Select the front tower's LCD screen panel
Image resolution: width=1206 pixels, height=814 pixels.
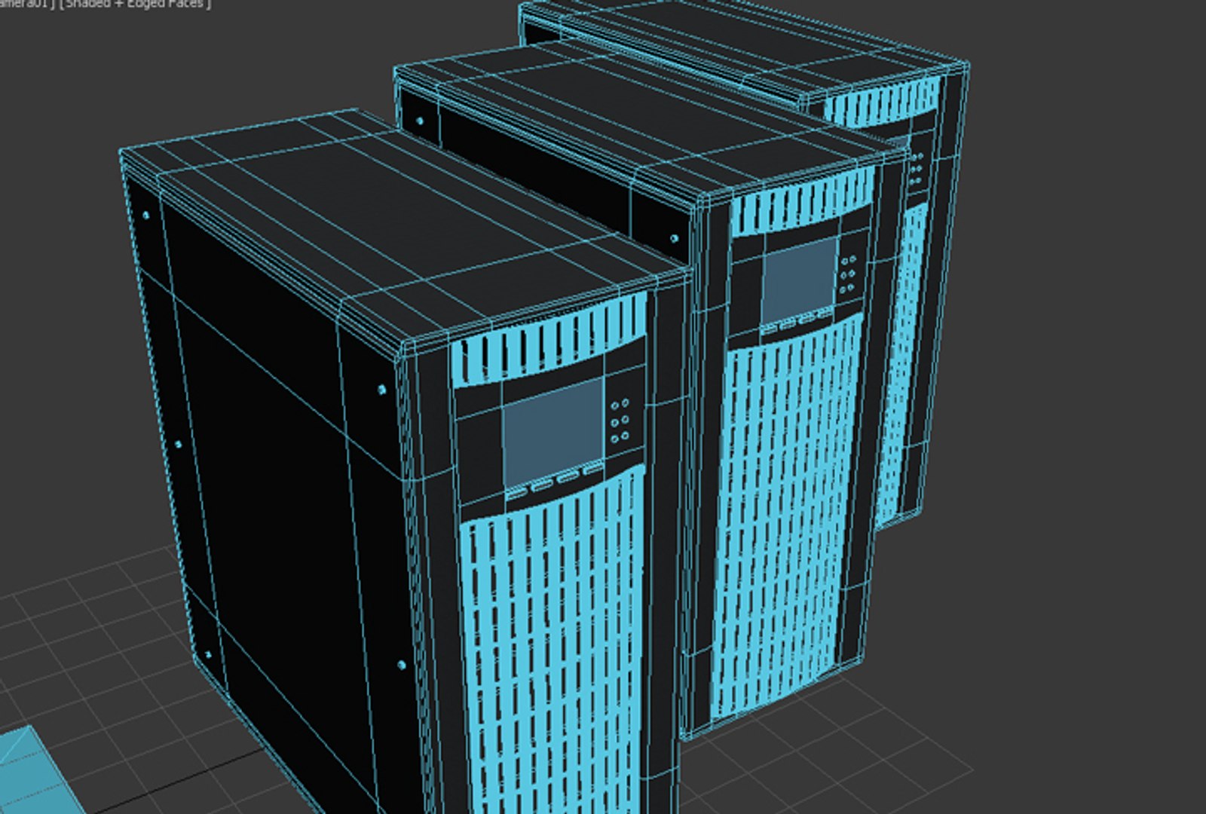[554, 433]
